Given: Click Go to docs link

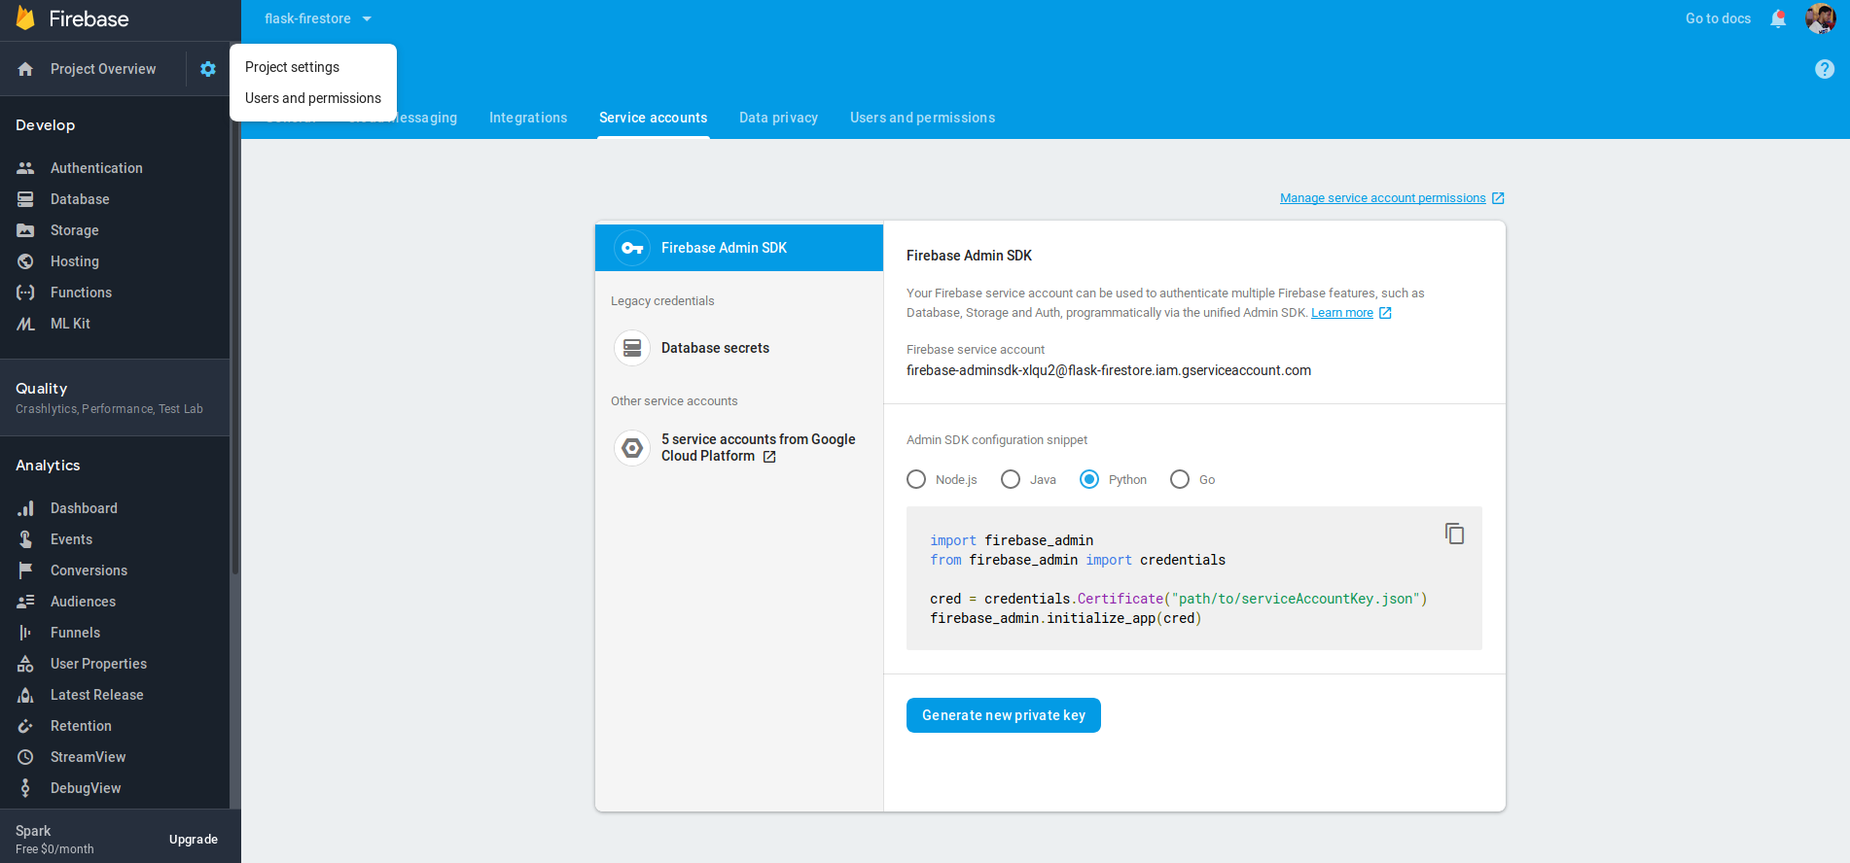Looking at the screenshot, I should pyautogui.click(x=1718, y=18).
